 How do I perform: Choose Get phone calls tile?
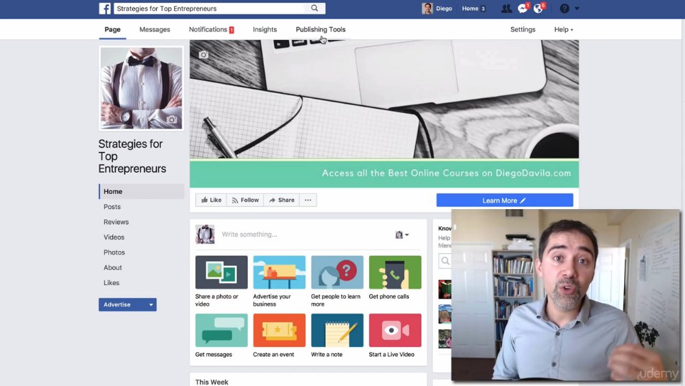pyautogui.click(x=395, y=278)
